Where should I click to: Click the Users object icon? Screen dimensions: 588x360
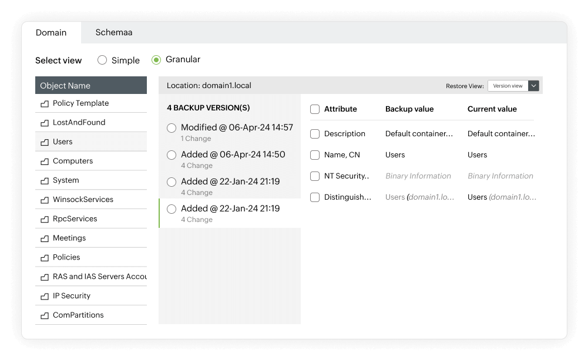(x=44, y=142)
